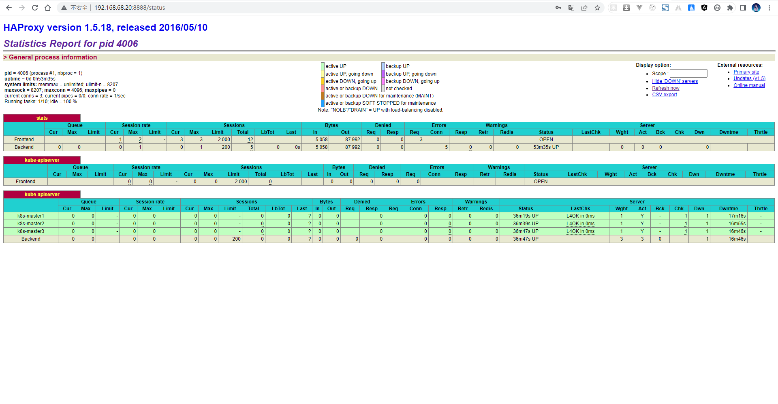Viewport: 778px width, 404px height.
Task: Click the 'active UP' legend green swatch
Action: tap(323, 66)
